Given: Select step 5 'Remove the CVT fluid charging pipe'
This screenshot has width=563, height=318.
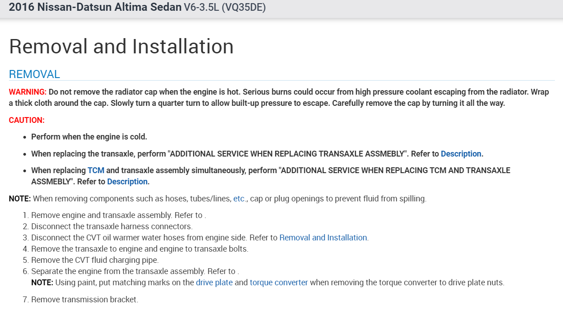Looking at the screenshot, I should [95, 260].
